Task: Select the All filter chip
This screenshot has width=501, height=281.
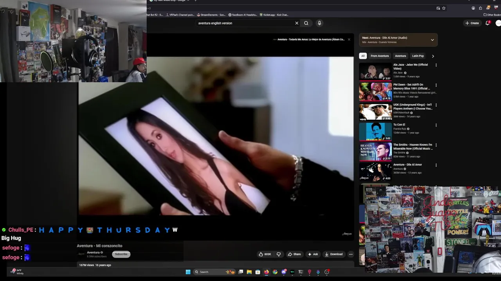Action: tap(363, 56)
